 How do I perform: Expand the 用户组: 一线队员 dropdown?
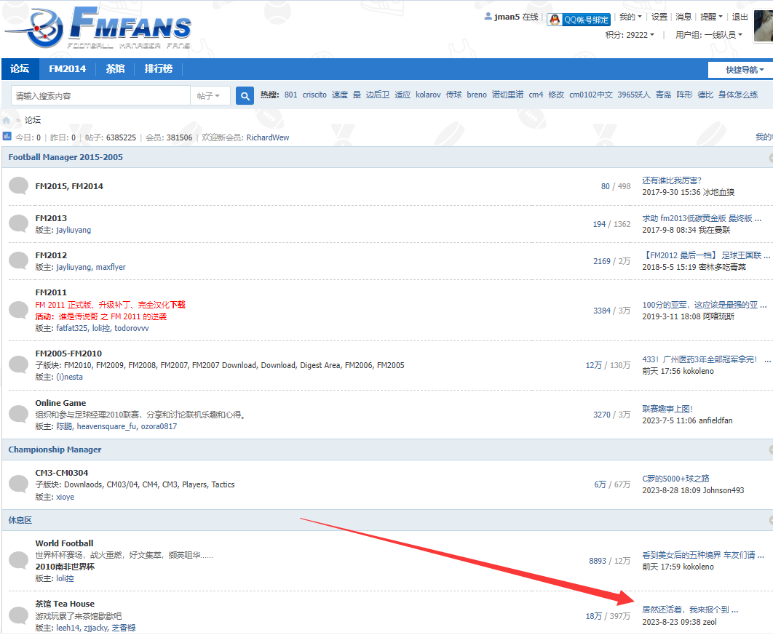tap(708, 35)
